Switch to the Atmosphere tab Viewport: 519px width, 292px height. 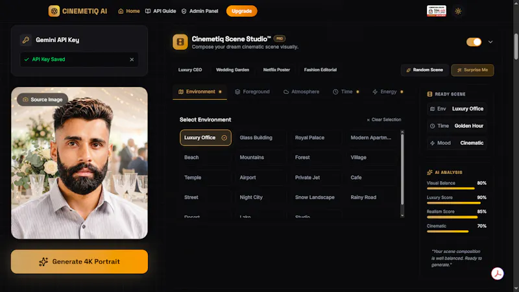coord(301,91)
